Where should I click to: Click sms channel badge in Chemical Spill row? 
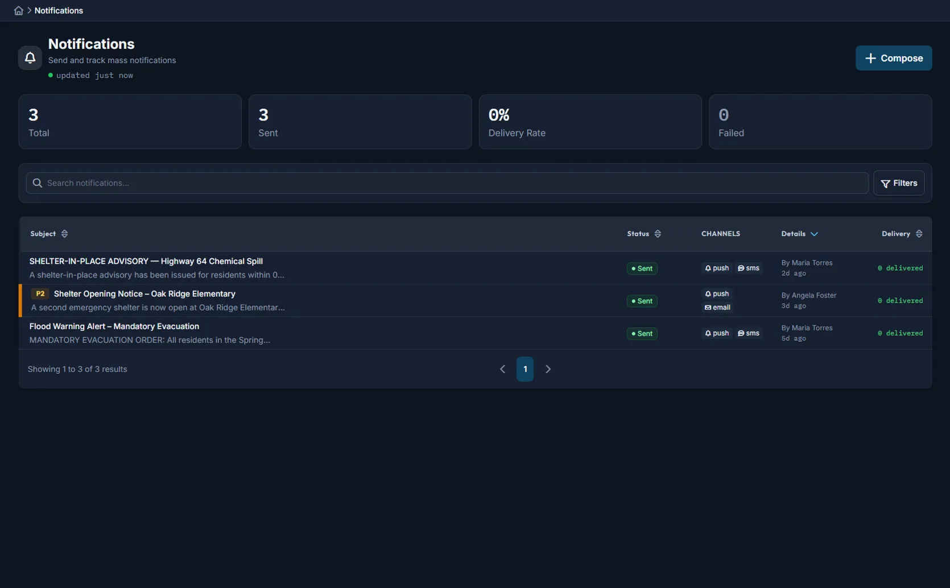pos(749,268)
